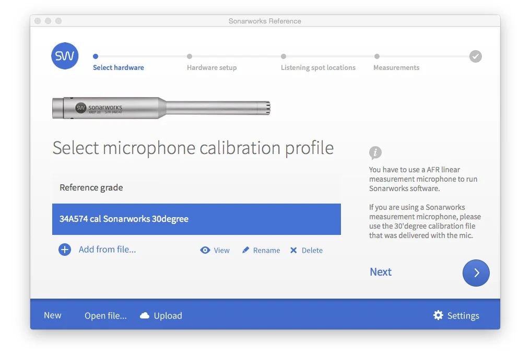Start a New project from the bottom bar
Screen dimensions: 531x355
click(53, 315)
